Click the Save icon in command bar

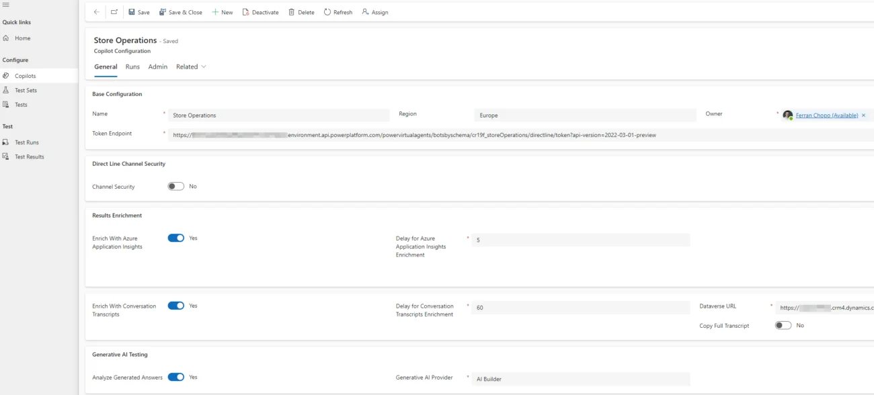coord(132,12)
